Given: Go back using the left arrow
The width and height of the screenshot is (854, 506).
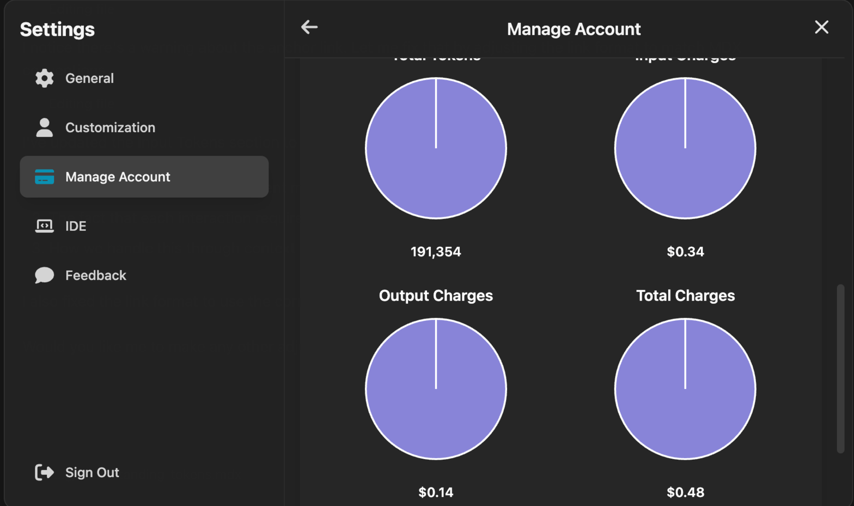Looking at the screenshot, I should tap(309, 27).
